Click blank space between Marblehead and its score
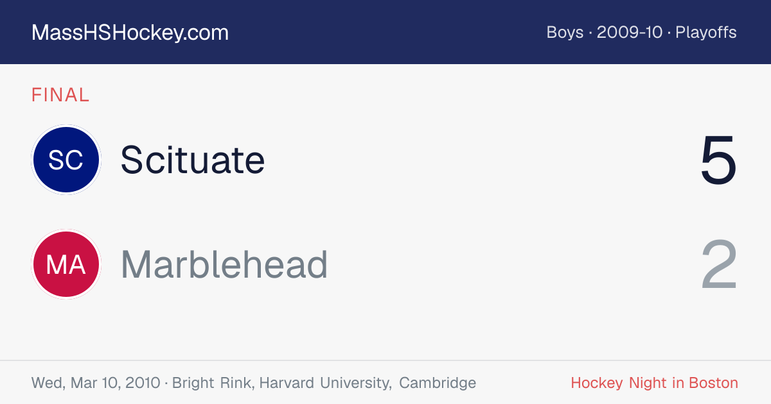The image size is (771, 404). pos(514,265)
